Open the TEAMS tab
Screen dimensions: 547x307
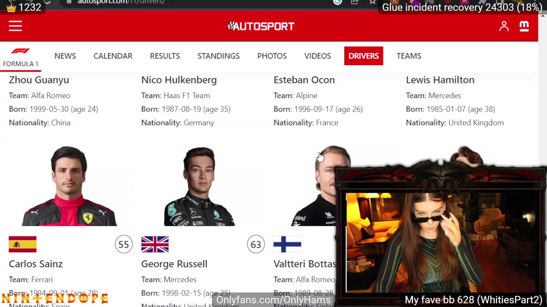point(409,56)
